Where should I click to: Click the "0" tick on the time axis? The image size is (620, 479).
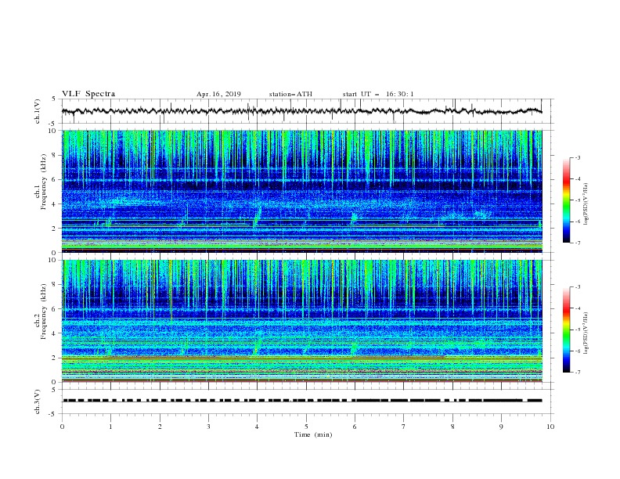62,427
